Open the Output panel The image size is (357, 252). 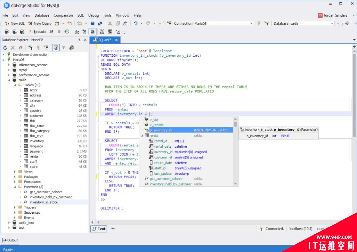(x=10, y=240)
